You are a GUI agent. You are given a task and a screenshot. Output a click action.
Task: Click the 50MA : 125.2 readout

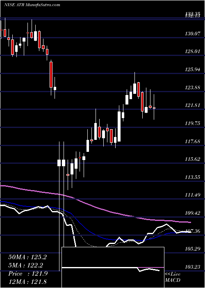(x=27, y=257)
